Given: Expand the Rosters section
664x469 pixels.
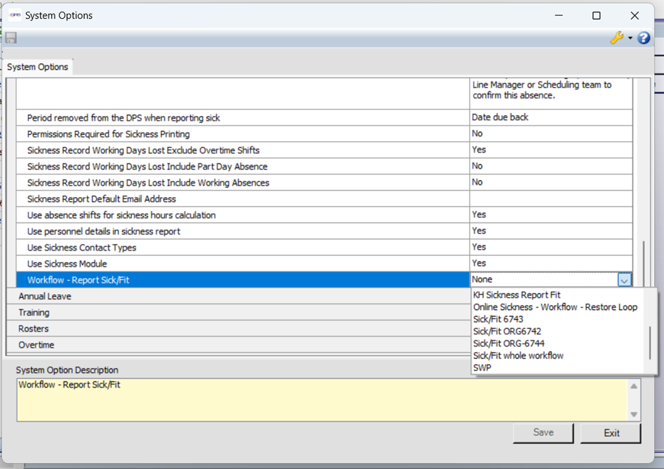Looking at the screenshot, I should (33, 328).
